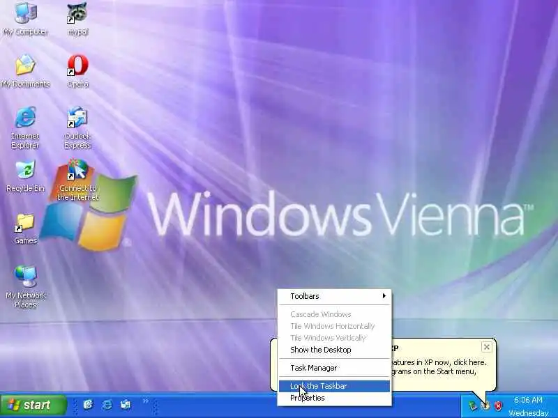Select the Internet Explorer desktop icon

(25, 127)
